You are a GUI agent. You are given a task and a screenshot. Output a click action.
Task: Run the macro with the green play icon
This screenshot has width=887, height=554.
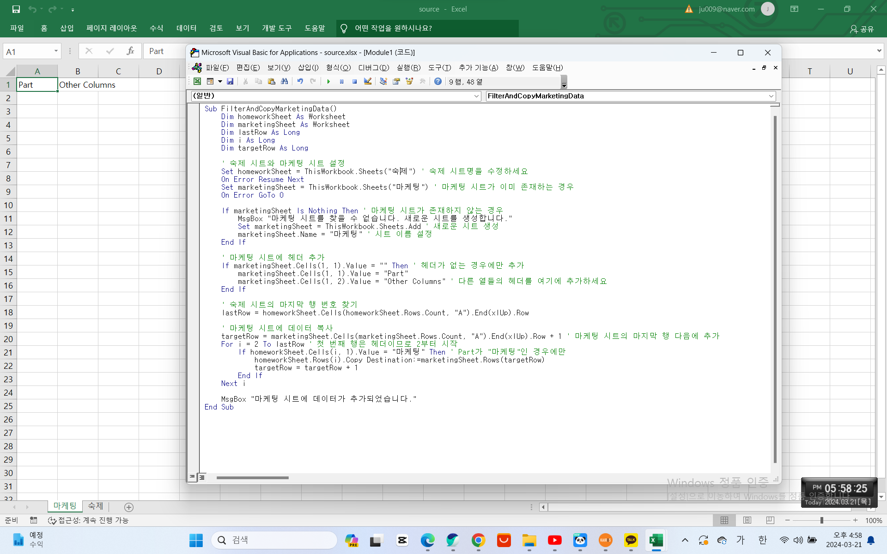[x=328, y=82]
